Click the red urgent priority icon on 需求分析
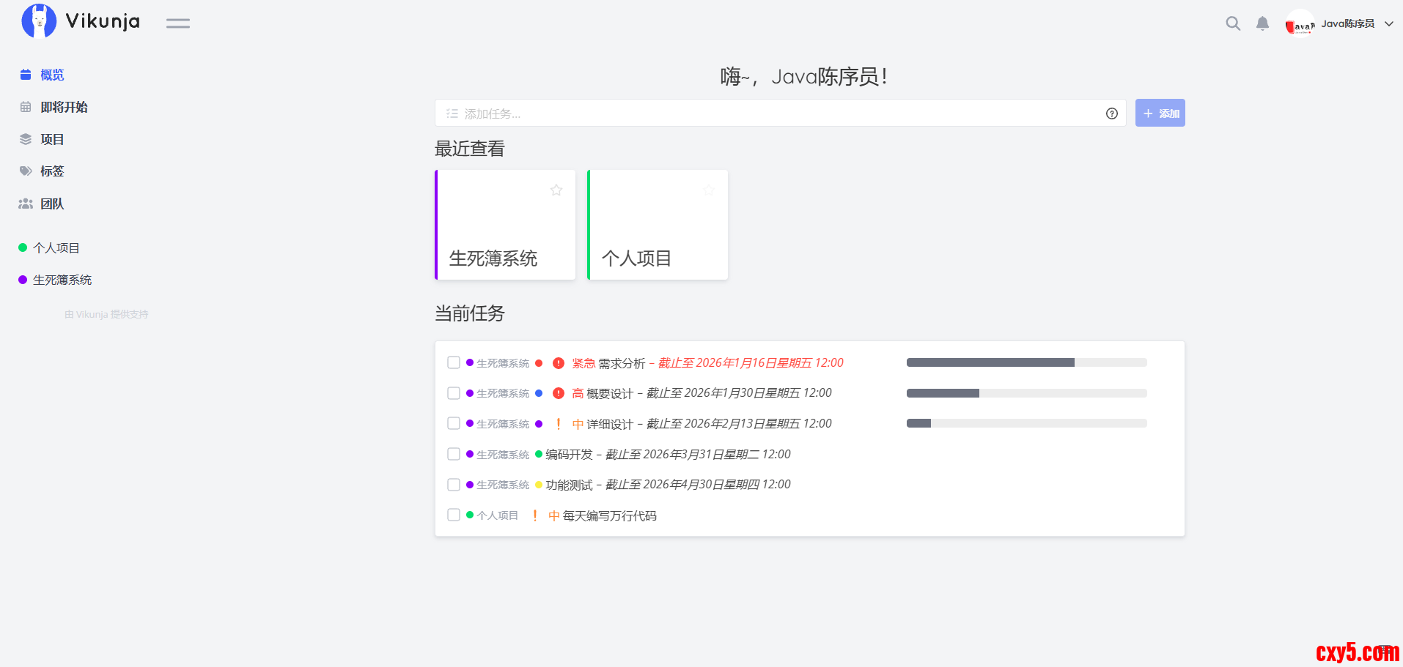Image resolution: width=1403 pixels, height=667 pixels. click(559, 363)
